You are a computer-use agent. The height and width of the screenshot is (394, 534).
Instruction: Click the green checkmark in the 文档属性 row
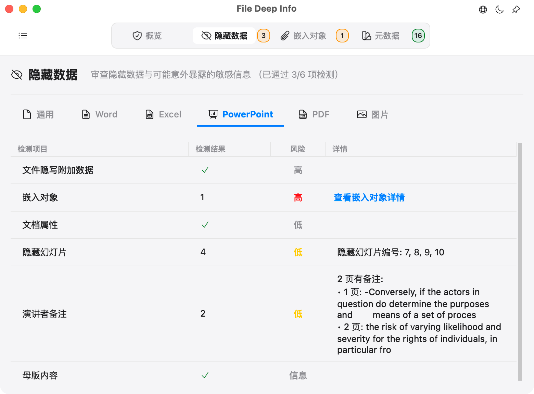(205, 225)
